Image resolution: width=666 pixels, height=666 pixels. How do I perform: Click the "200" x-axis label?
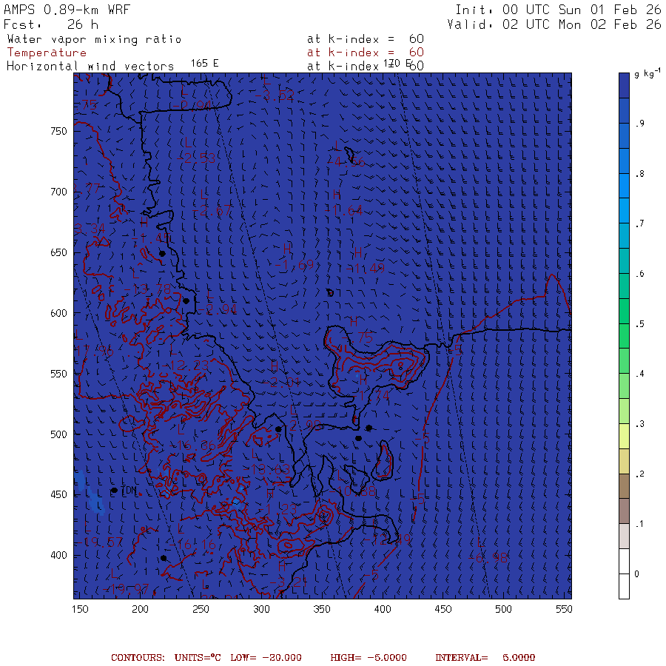coord(140,610)
